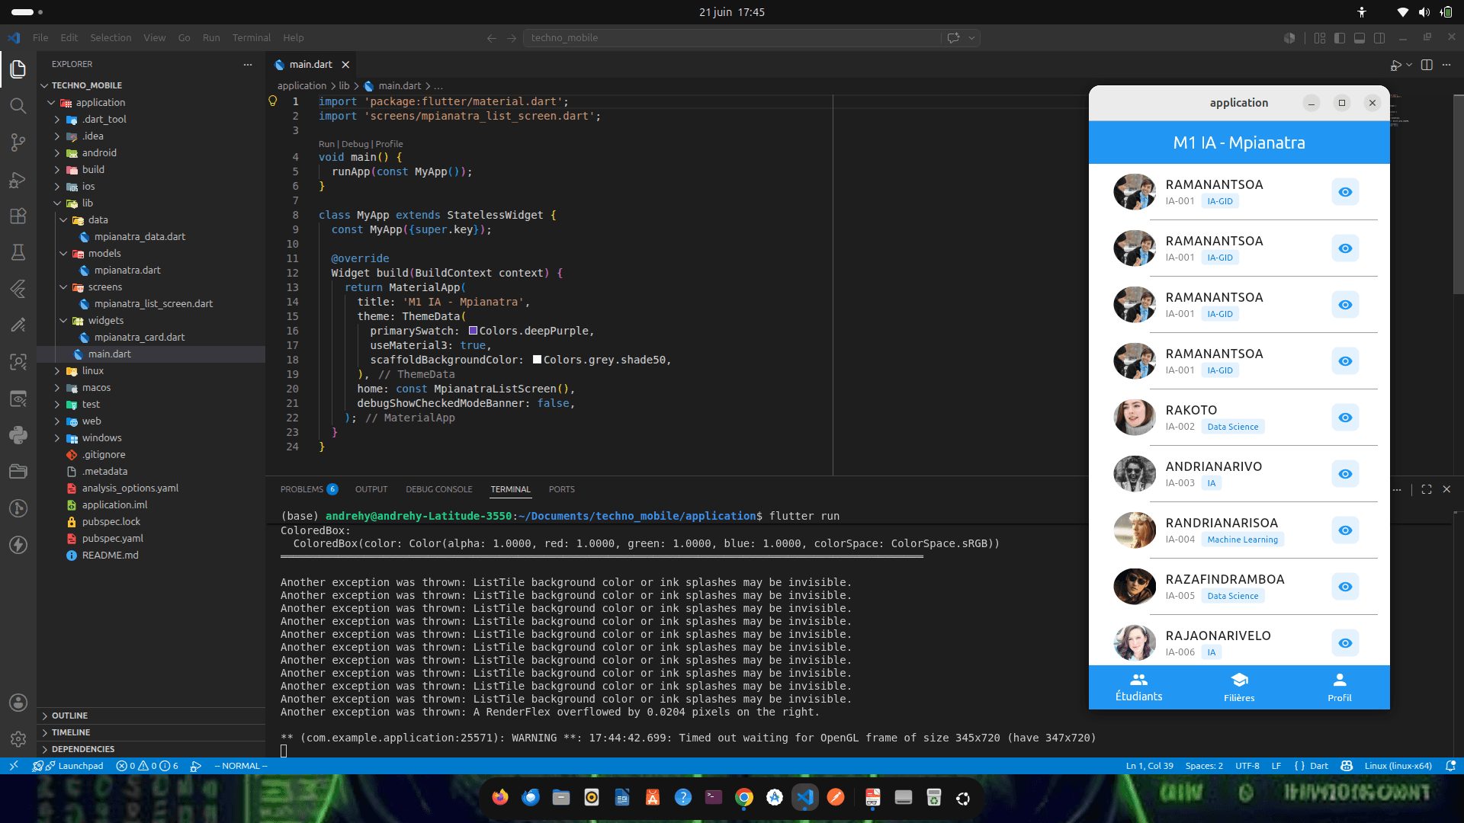Open the Terminal menu
The height and width of the screenshot is (823, 1464).
coord(252,38)
